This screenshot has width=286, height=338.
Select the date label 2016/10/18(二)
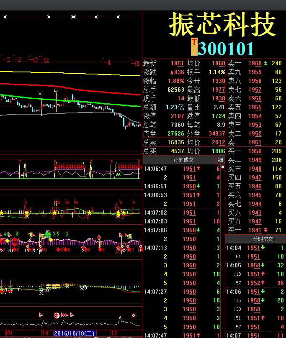74,333
